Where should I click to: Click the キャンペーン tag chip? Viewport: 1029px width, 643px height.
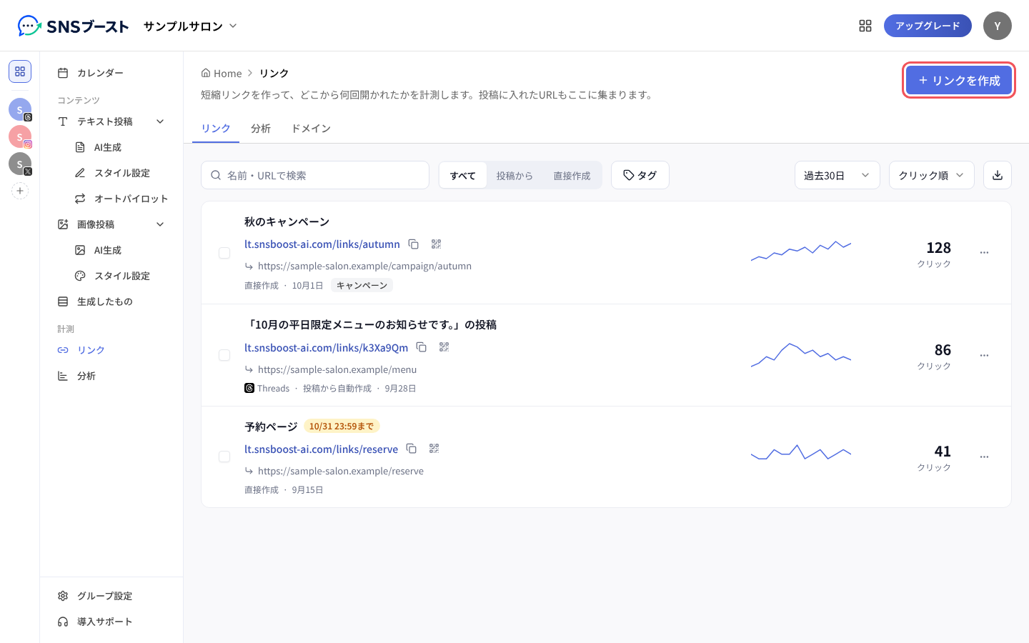(x=362, y=285)
